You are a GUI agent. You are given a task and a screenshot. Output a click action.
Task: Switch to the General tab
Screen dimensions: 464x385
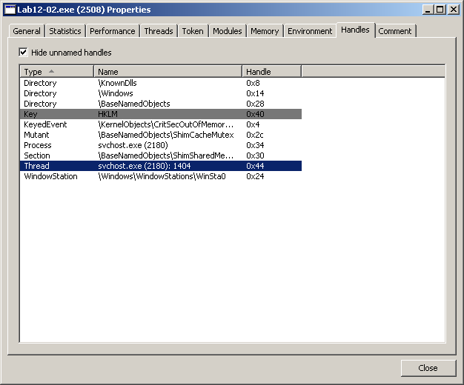click(x=27, y=31)
